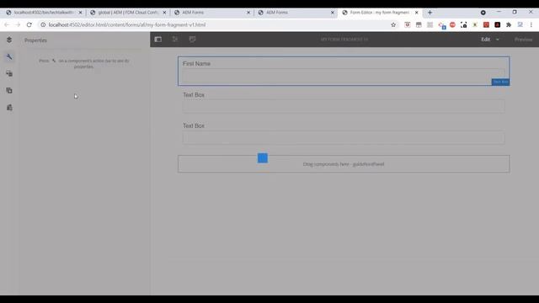Toggle the side panel icon
The image size is (539, 303).
[158, 40]
